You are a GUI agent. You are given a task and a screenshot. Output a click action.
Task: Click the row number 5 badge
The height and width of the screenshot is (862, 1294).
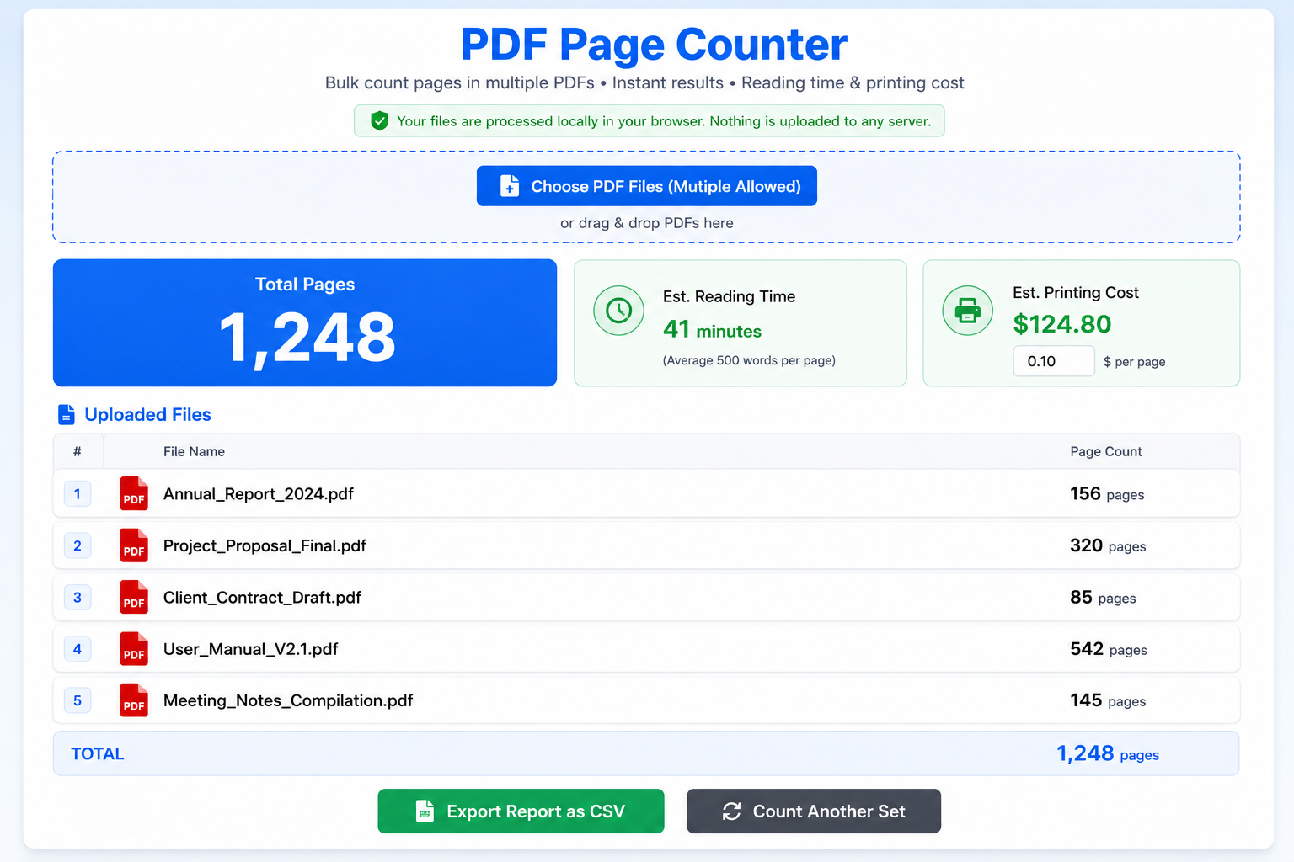(78, 700)
